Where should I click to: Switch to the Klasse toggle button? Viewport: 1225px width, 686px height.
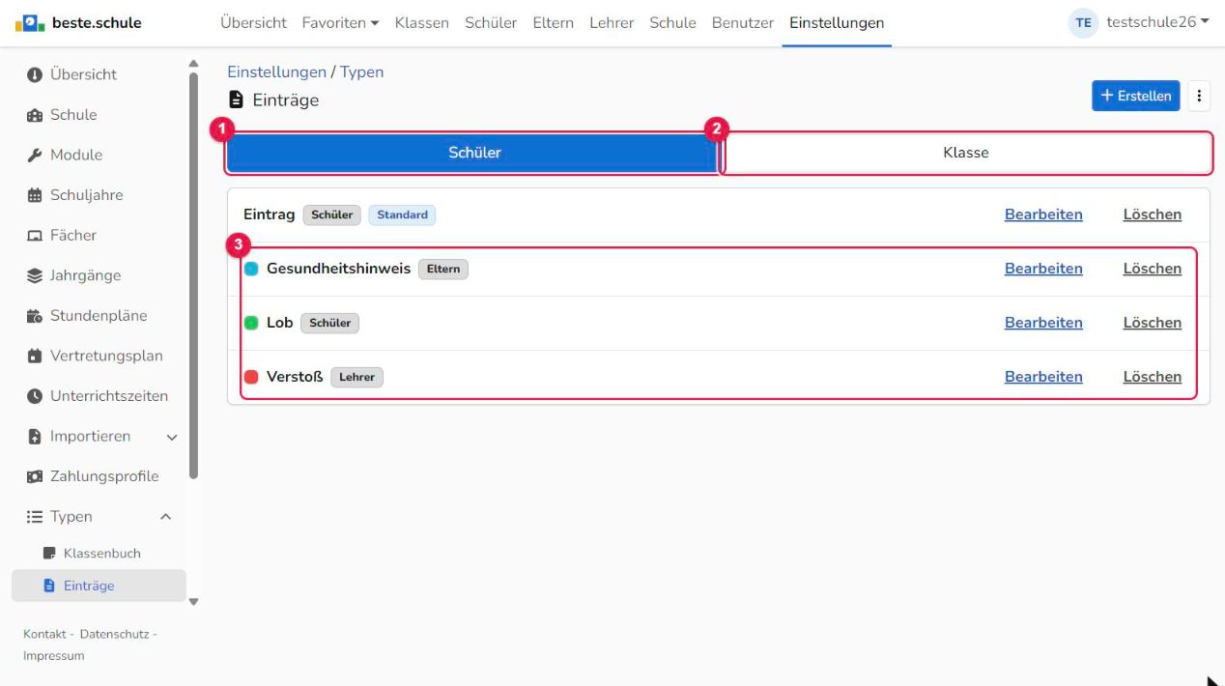[965, 153]
